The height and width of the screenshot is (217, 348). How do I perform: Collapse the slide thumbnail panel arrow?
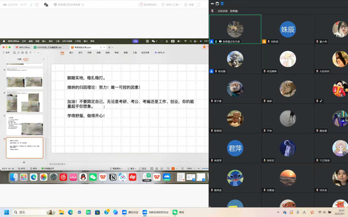point(44,59)
